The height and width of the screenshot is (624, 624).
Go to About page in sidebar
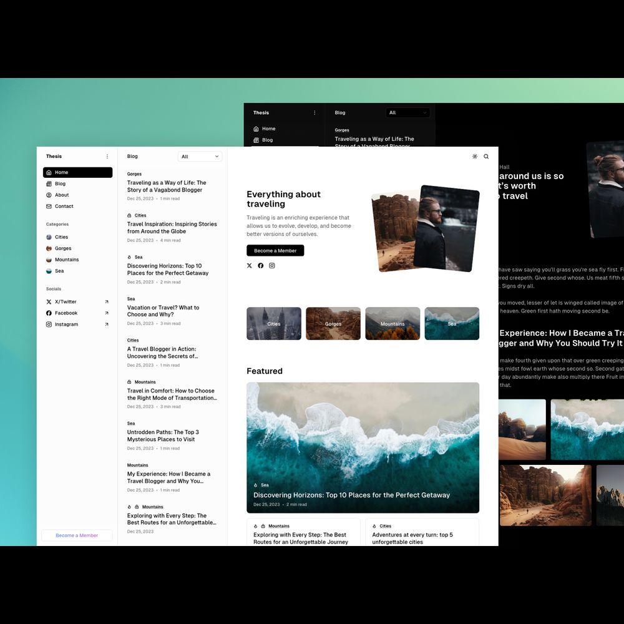coord(62,195)
